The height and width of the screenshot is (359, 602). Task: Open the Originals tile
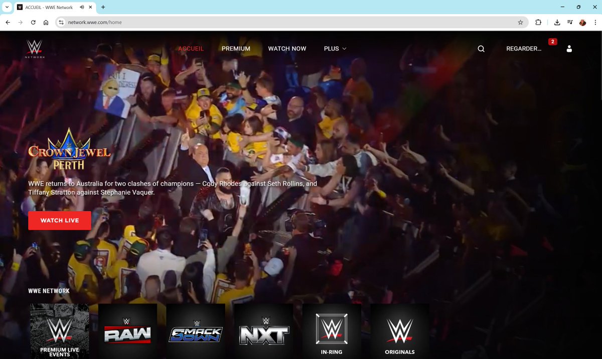(x=400, y=331)
